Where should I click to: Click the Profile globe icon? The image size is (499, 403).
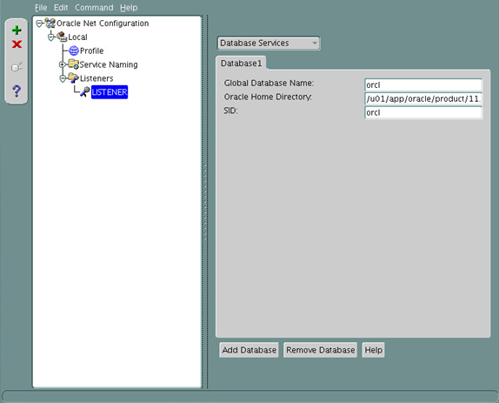click(74, 50)
